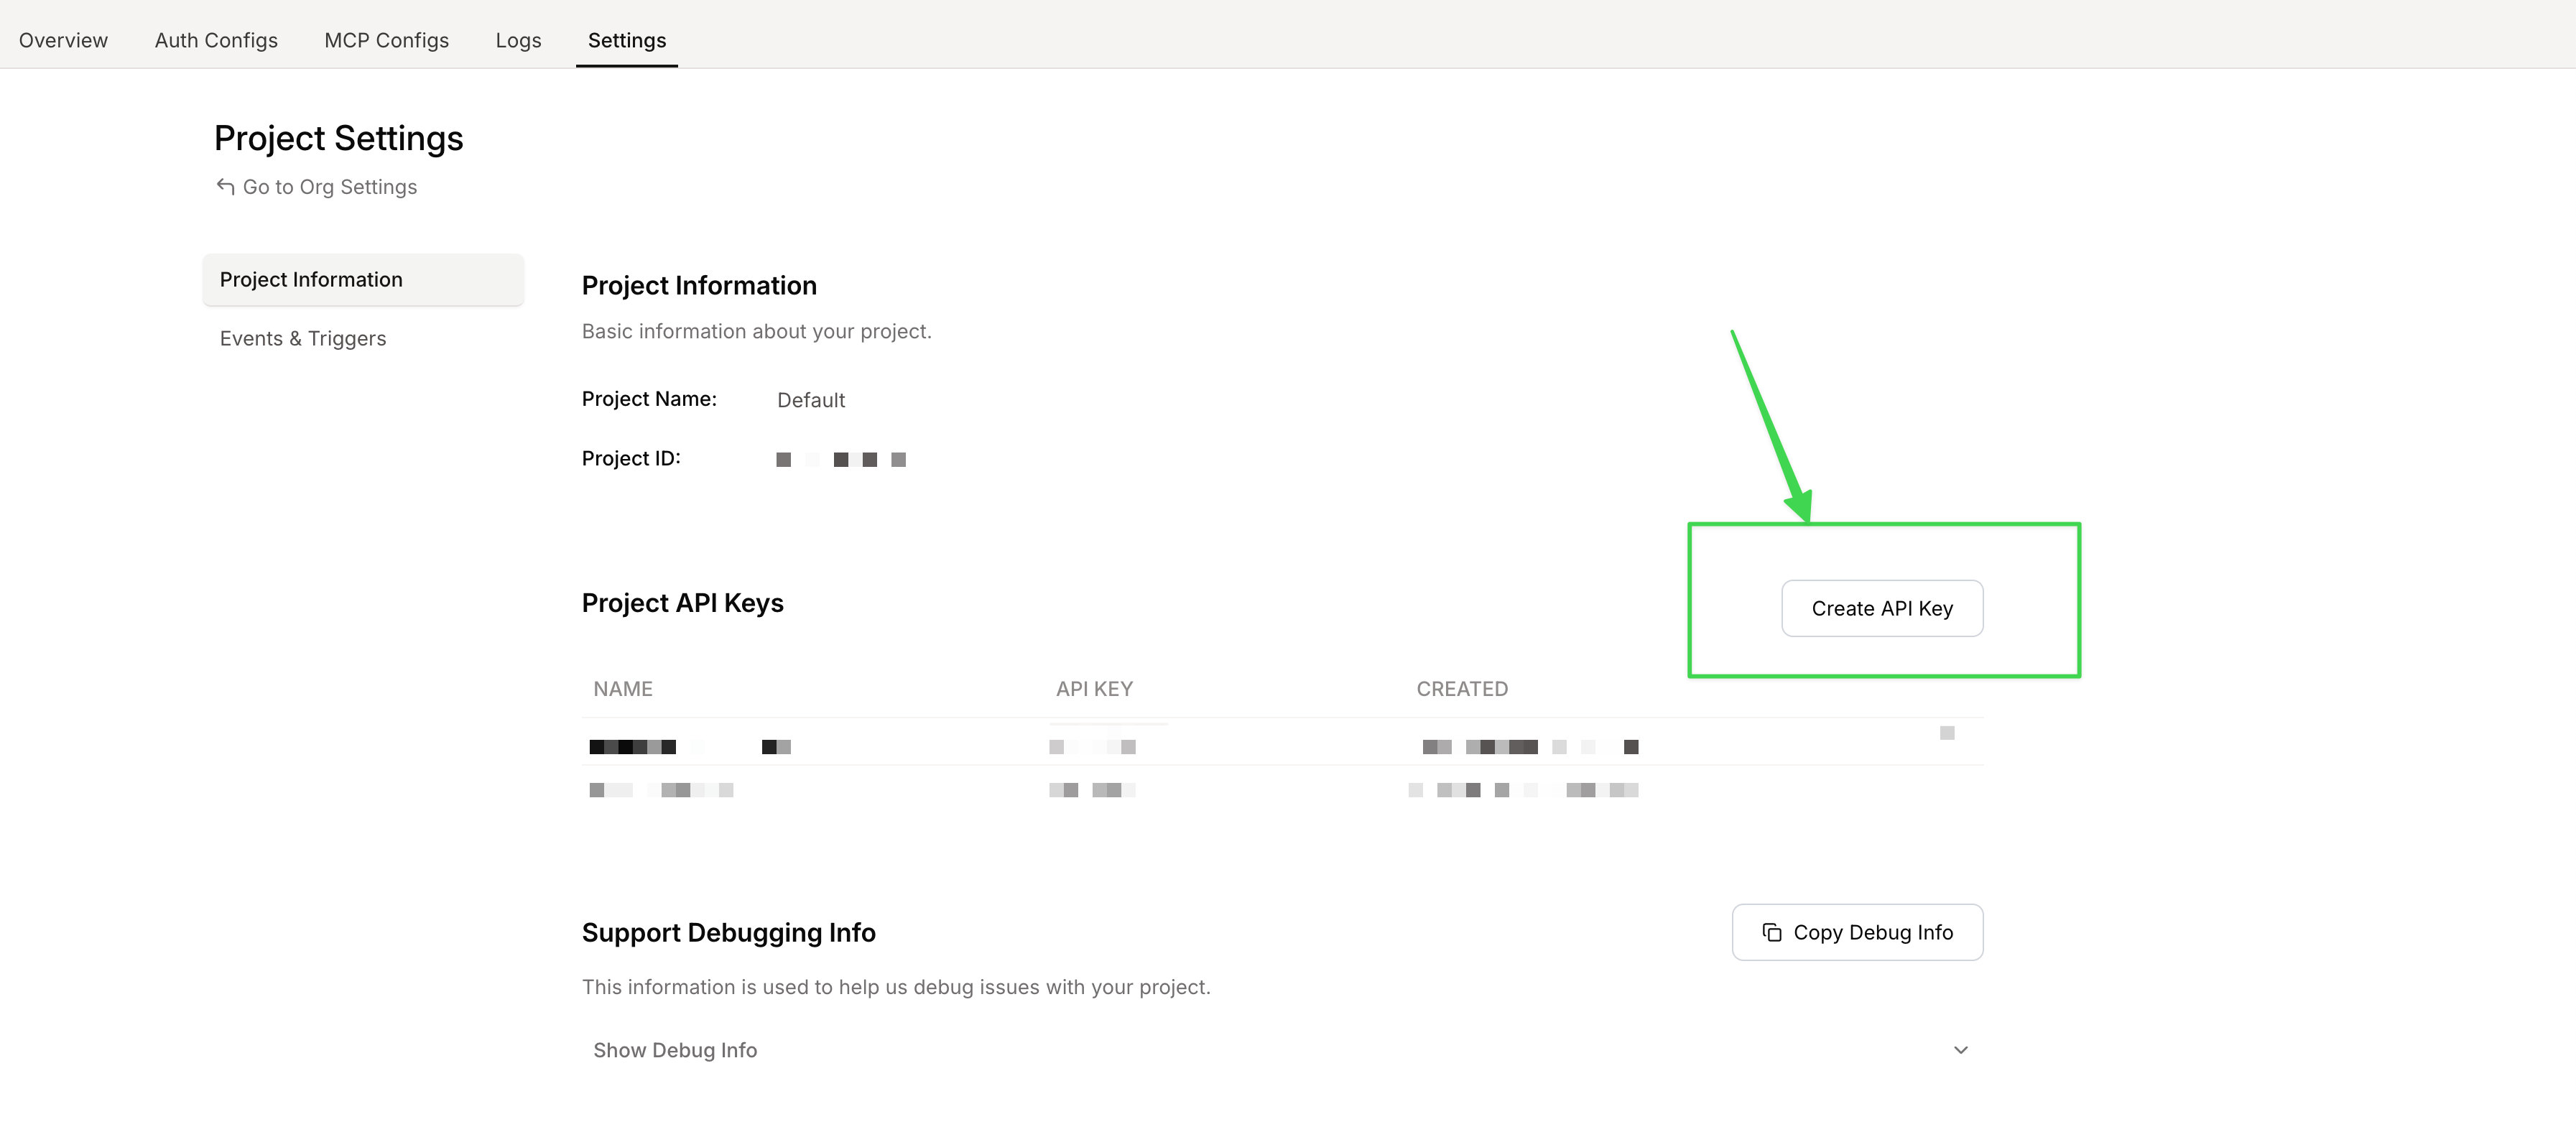Click the chevron icon next to Show Debug Info
This screenshot has height=1132, width=2576.
tap(1960, 1050)
